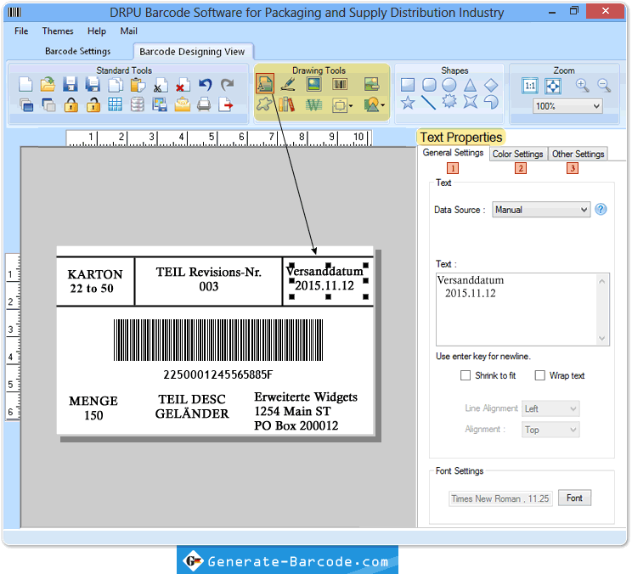
Task: Draw a rounded rectangle shape
Action: coord(429,85)
